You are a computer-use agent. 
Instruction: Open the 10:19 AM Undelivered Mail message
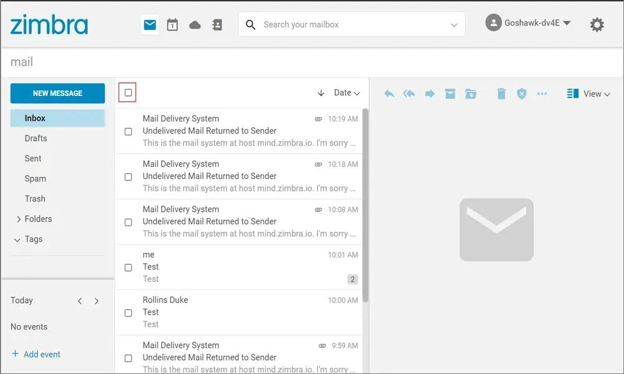coord(239,131)
